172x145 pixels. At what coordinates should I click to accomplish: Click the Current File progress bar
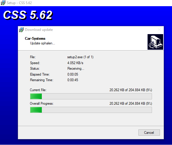pos(91,96)
